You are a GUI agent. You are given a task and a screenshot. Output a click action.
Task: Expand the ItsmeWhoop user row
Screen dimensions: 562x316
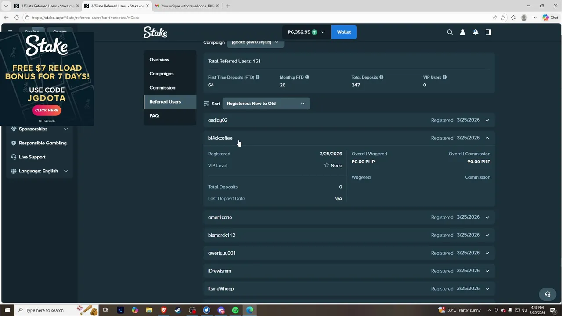tap(349, 289)
